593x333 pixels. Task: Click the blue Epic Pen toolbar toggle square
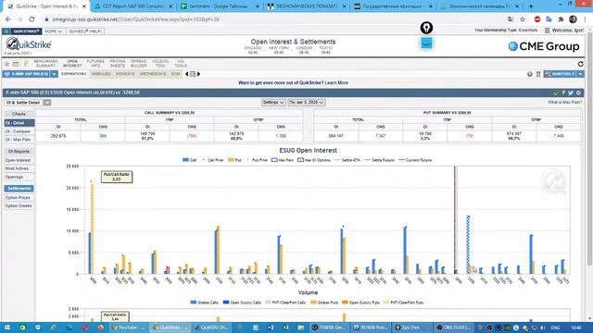point(426,43)
